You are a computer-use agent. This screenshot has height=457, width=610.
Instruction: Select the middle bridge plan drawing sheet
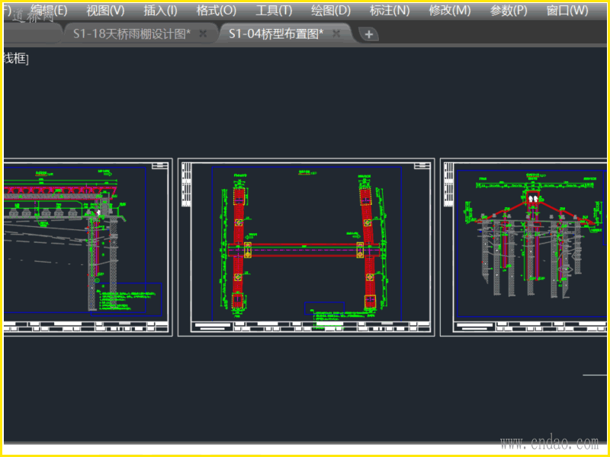pos(307,247)
